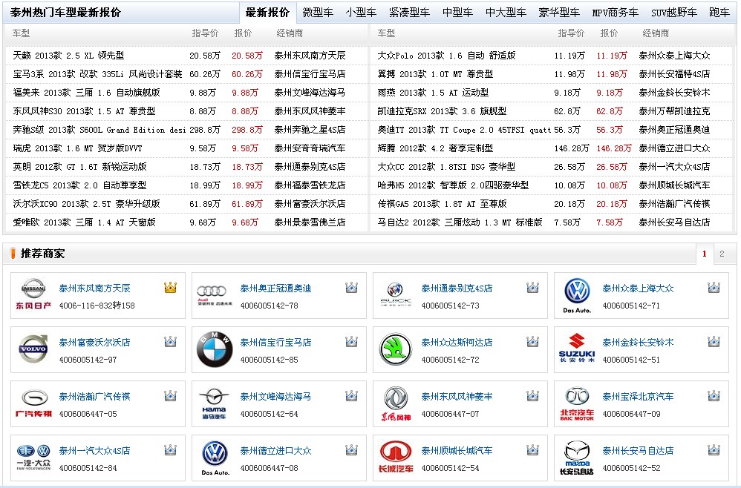Click the Suzuki logo for 泰州金铃长安铃木

pyautogui.click(x=577, y=349)
